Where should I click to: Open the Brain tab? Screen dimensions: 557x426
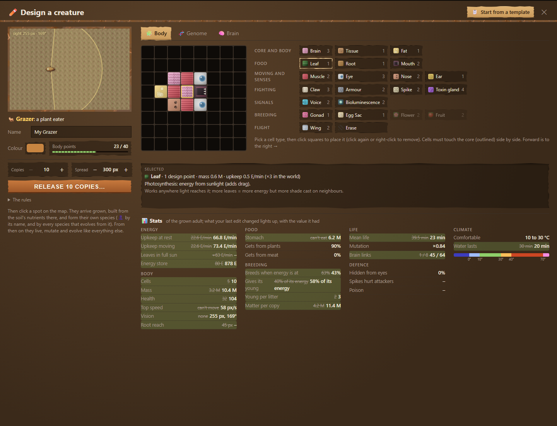coord(229,34)
